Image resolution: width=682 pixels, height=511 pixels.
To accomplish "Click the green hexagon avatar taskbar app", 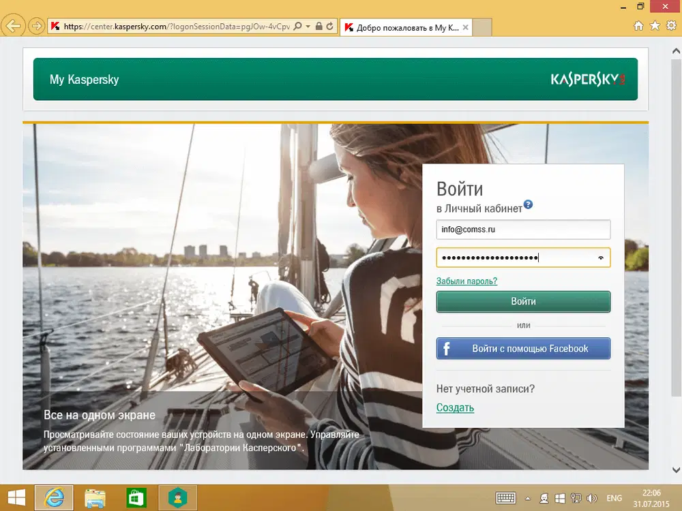I will [x=177, y=497].
